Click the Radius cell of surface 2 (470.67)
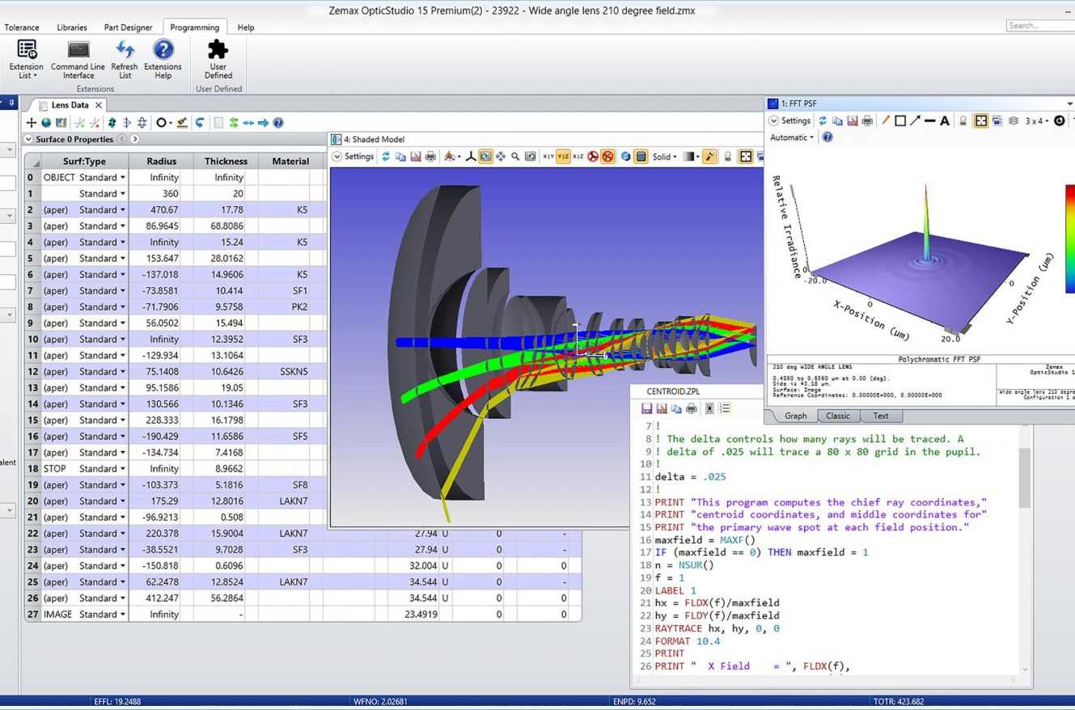Image resolution: width=1075 pixels, height=710 pixels. click(x=162, y=210)
